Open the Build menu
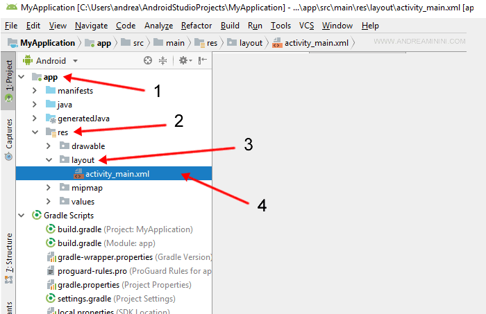 [230, 26]
